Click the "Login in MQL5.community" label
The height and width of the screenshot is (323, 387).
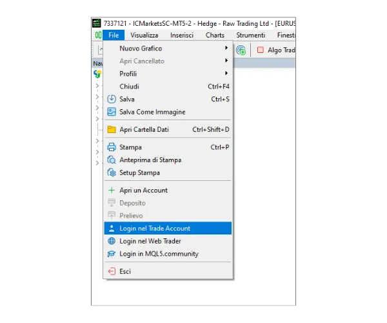point(159,254)
